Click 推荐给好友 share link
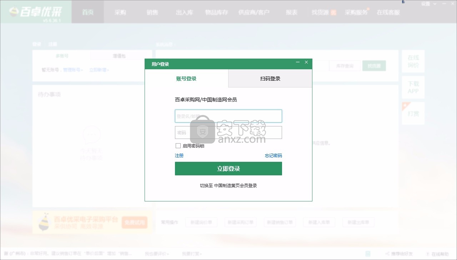 (x=399, y=254)
